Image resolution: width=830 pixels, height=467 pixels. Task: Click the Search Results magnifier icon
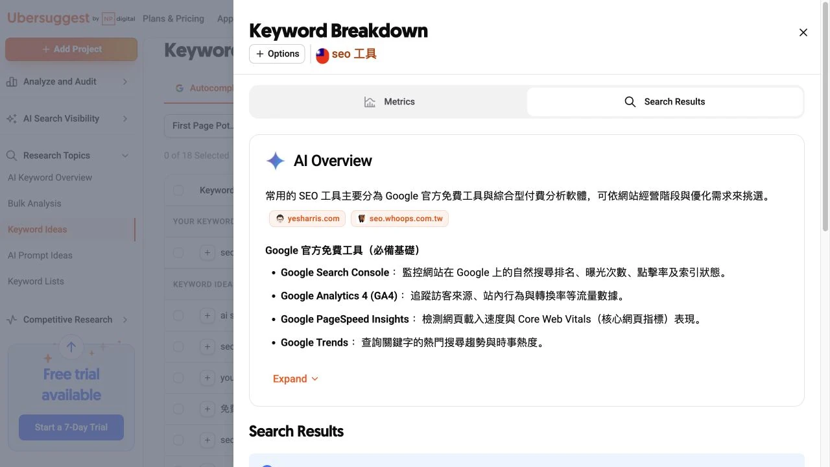pos(630,102)
